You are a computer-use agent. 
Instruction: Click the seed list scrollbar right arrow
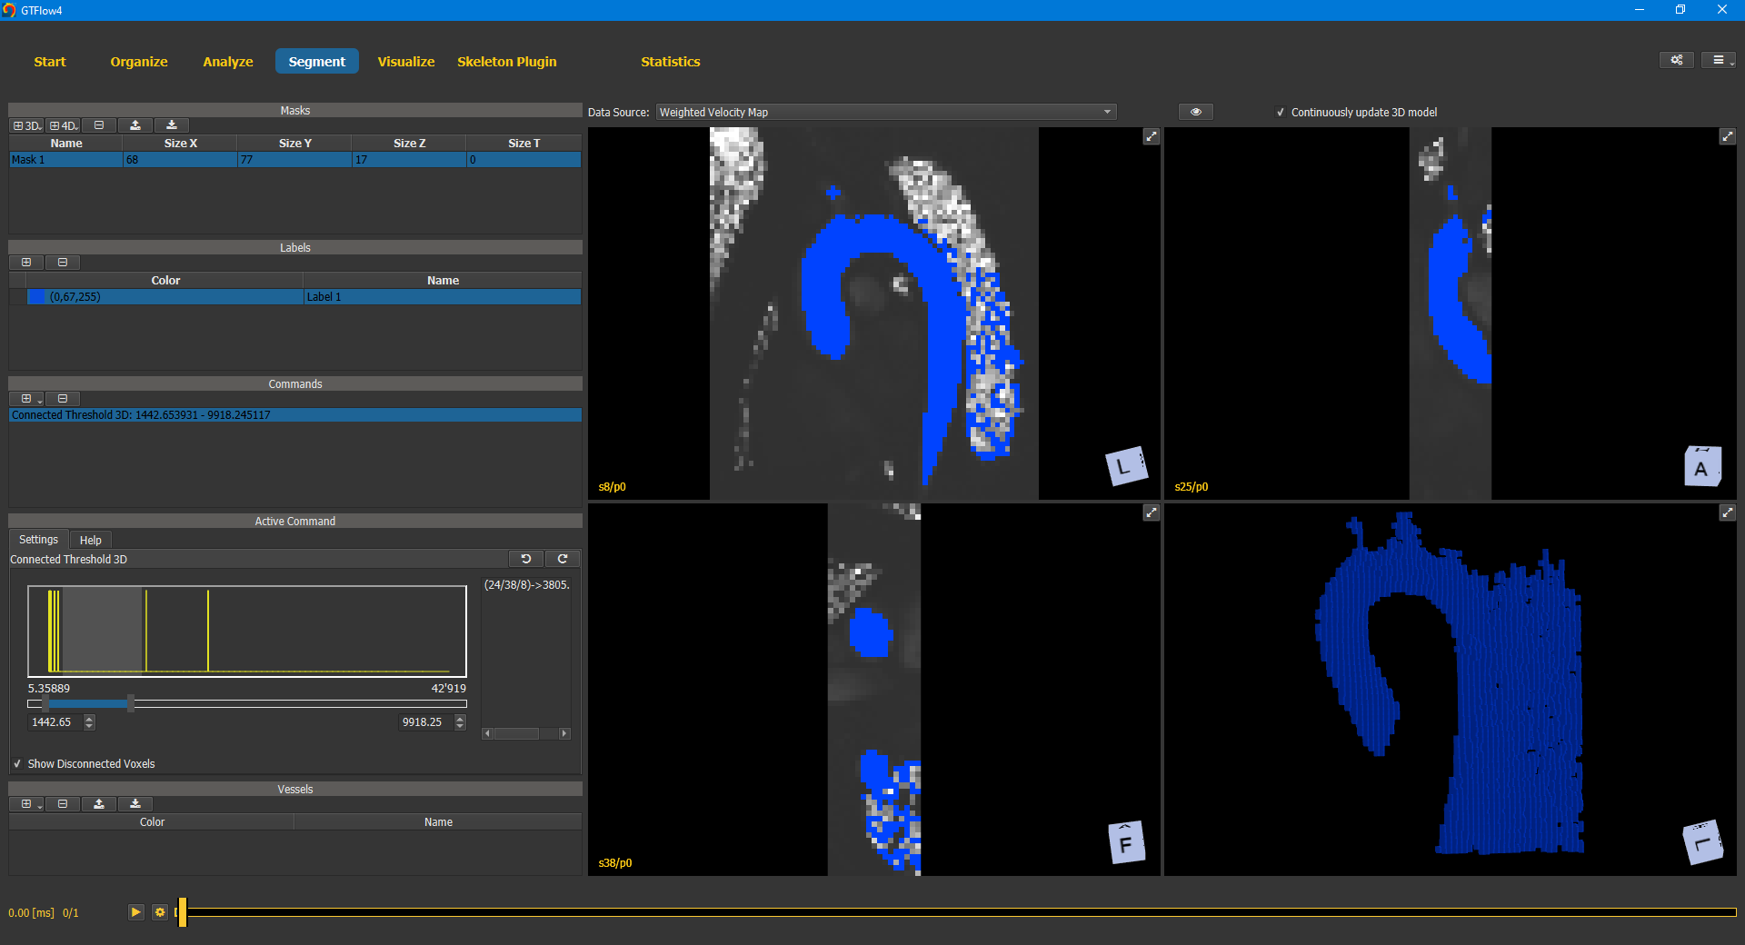[564, 733]
